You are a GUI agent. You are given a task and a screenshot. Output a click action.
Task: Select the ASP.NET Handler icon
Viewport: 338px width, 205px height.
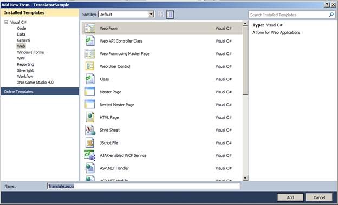coord(90,168)
